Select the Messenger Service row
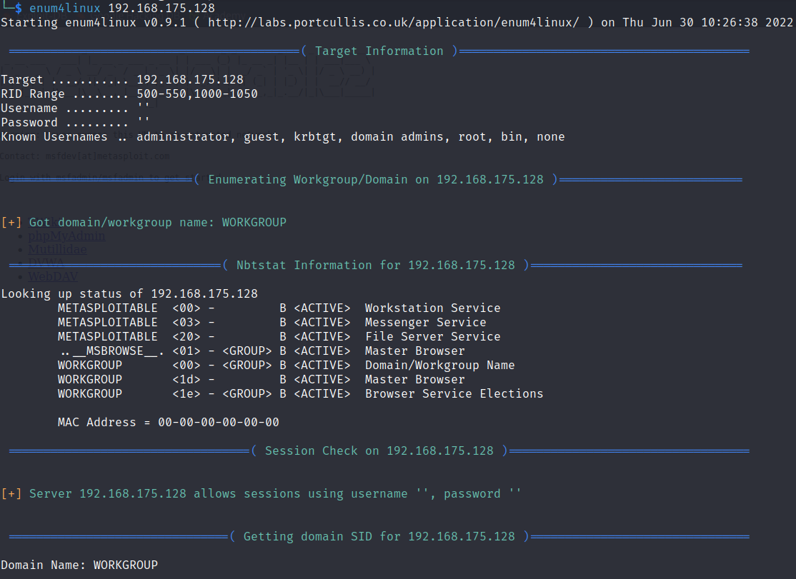This screenshot has width=796, height=579. (x=272, y=323)
